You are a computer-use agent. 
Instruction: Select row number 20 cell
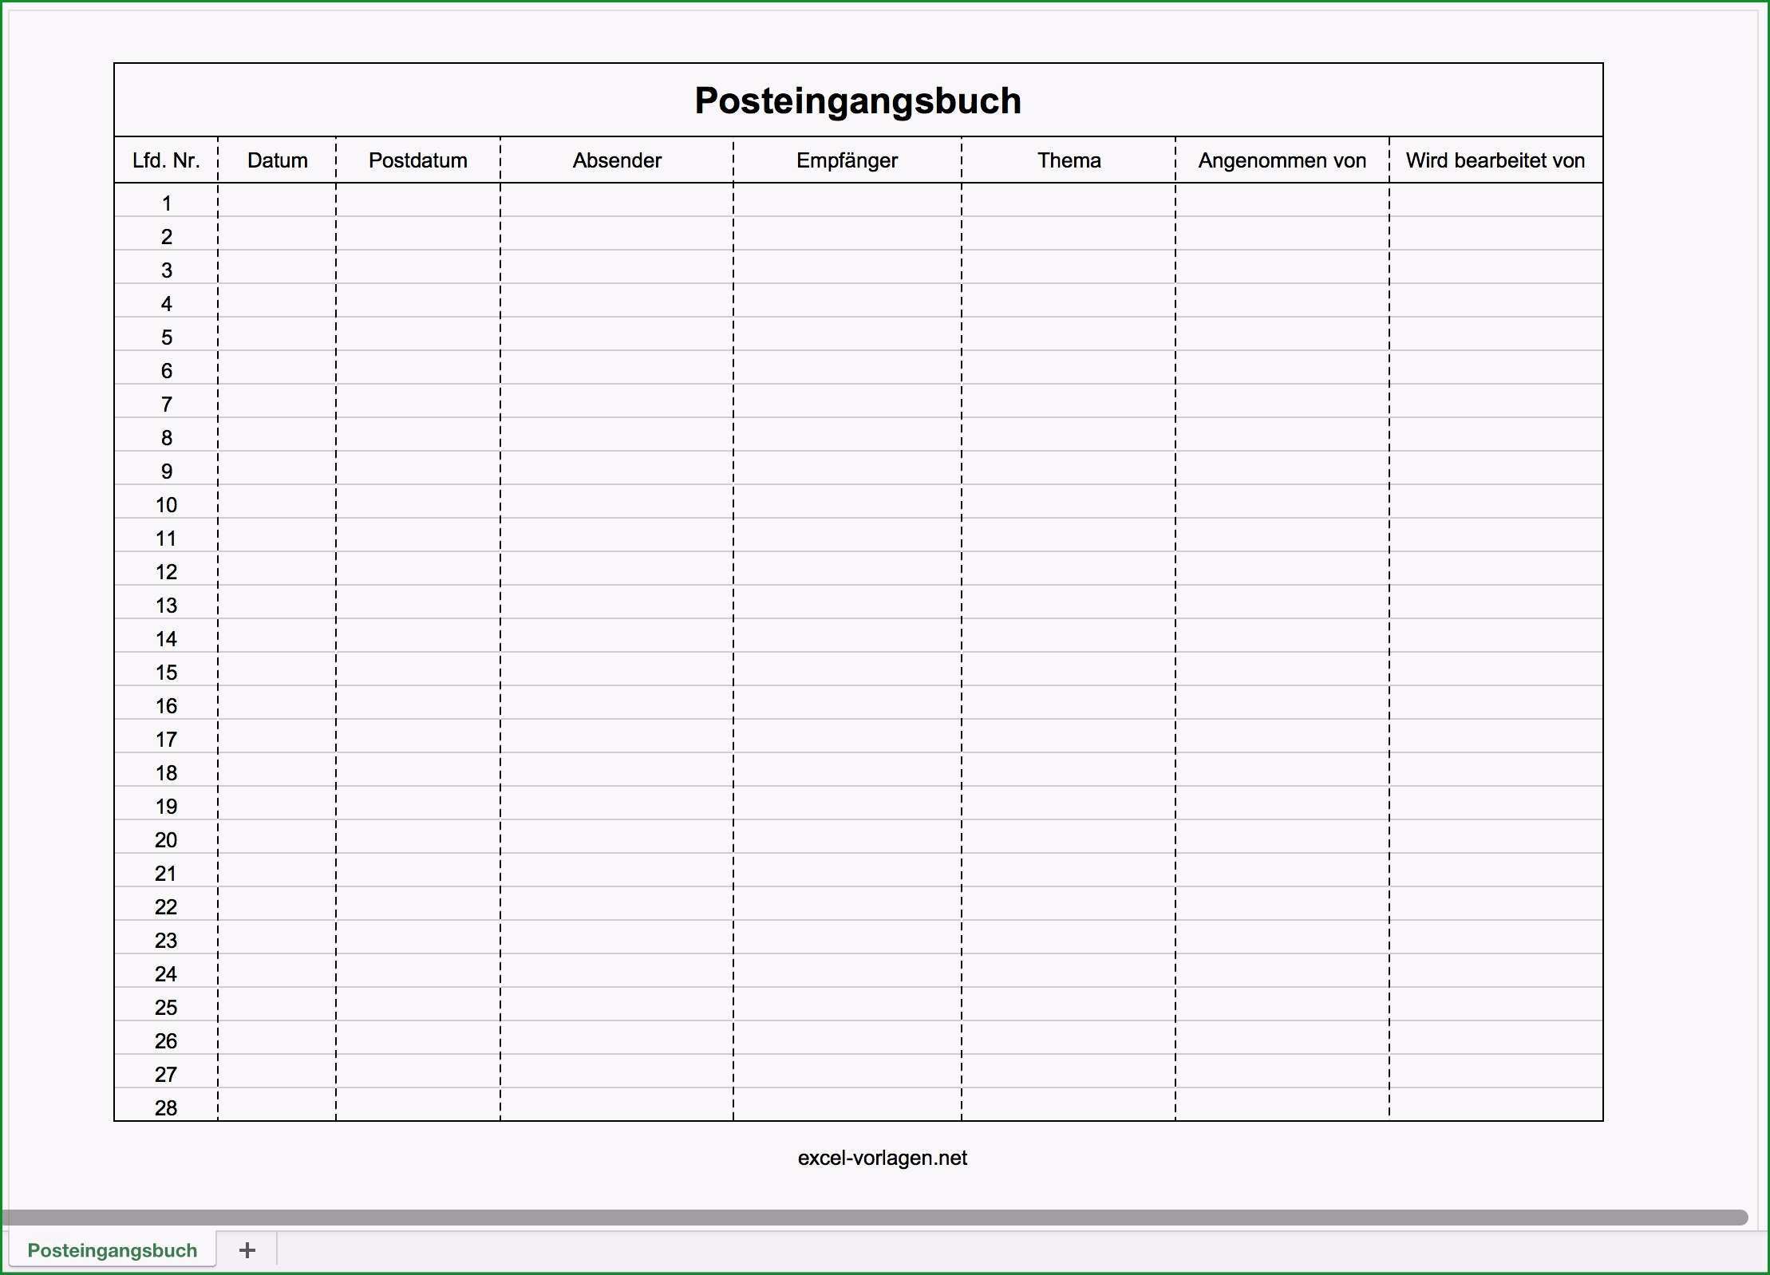coord(166,837)
